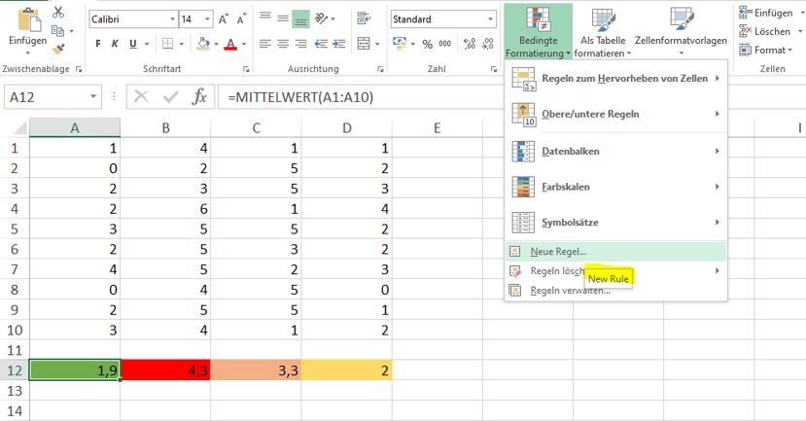Open fill color dropdown arrow
This screenshot has height=421, width=806.
(x=216, y=44)
